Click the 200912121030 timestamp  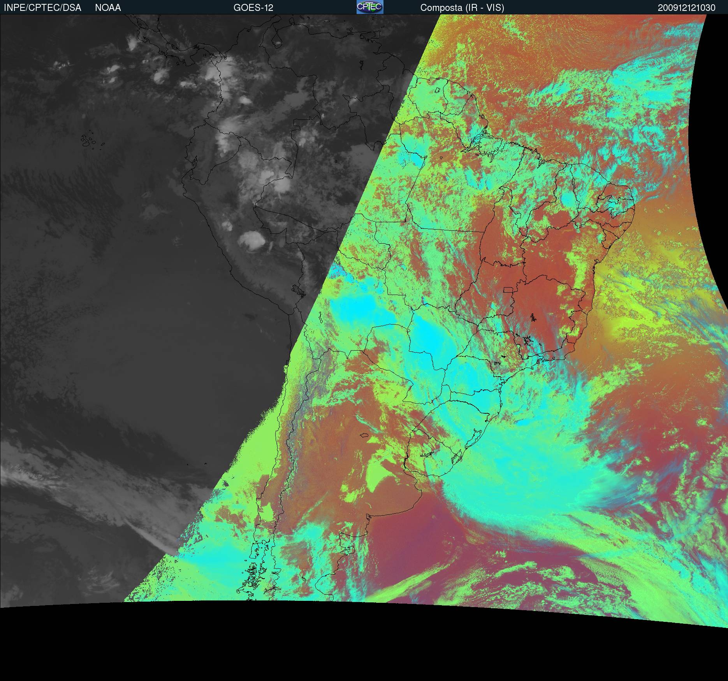coord(687,8)
